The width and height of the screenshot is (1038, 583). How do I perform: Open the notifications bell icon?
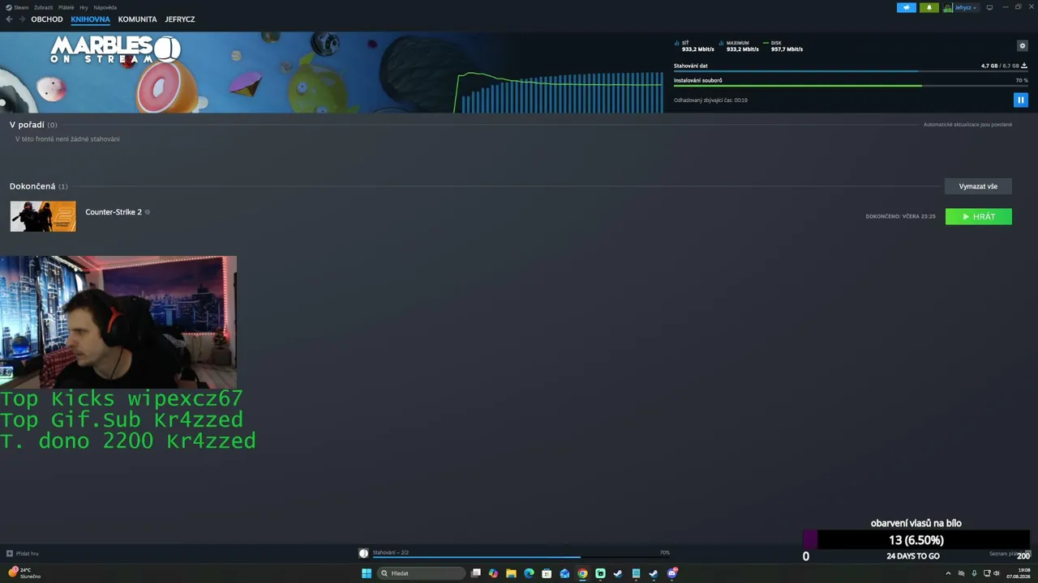pos(929,7)
